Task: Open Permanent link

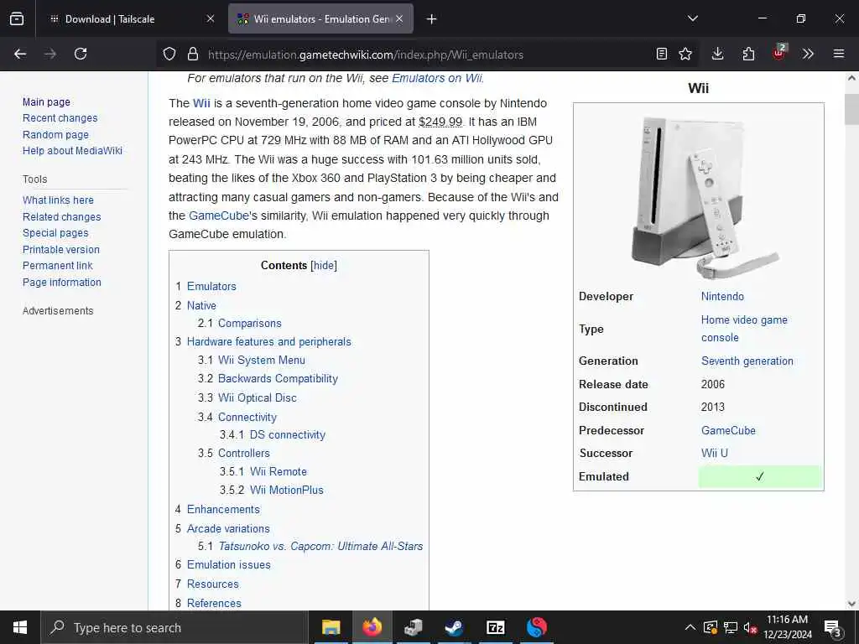Action: (58, 266)
